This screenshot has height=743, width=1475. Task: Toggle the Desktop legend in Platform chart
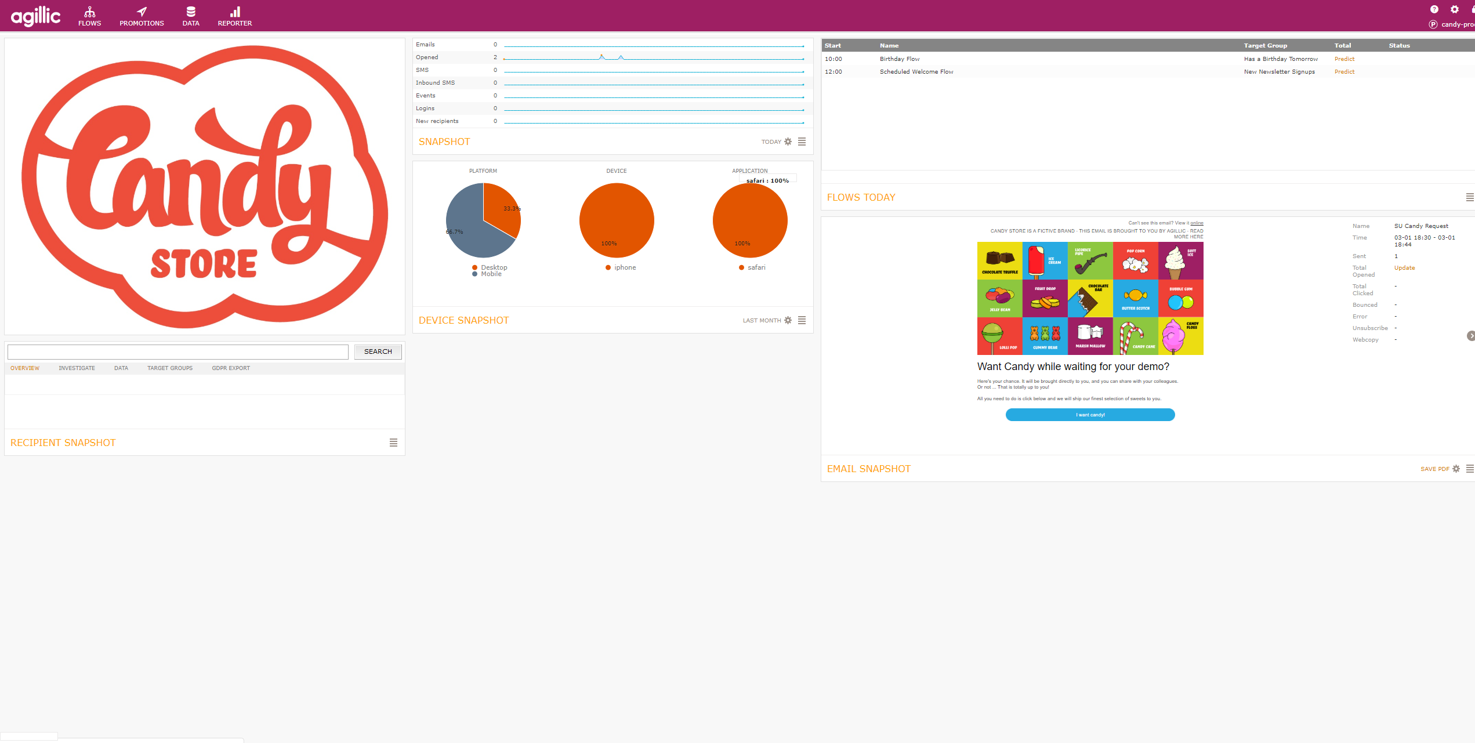click(490, 267)
